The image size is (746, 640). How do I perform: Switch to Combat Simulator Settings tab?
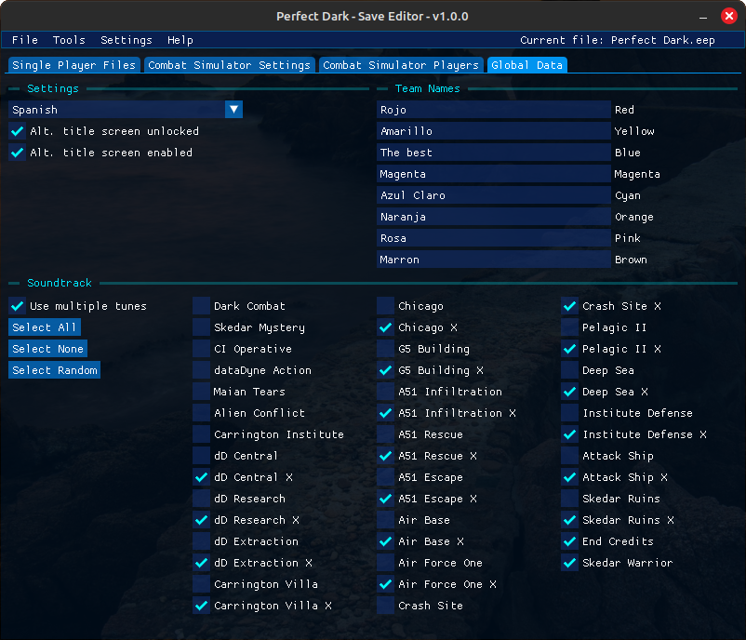coord(230,65)
